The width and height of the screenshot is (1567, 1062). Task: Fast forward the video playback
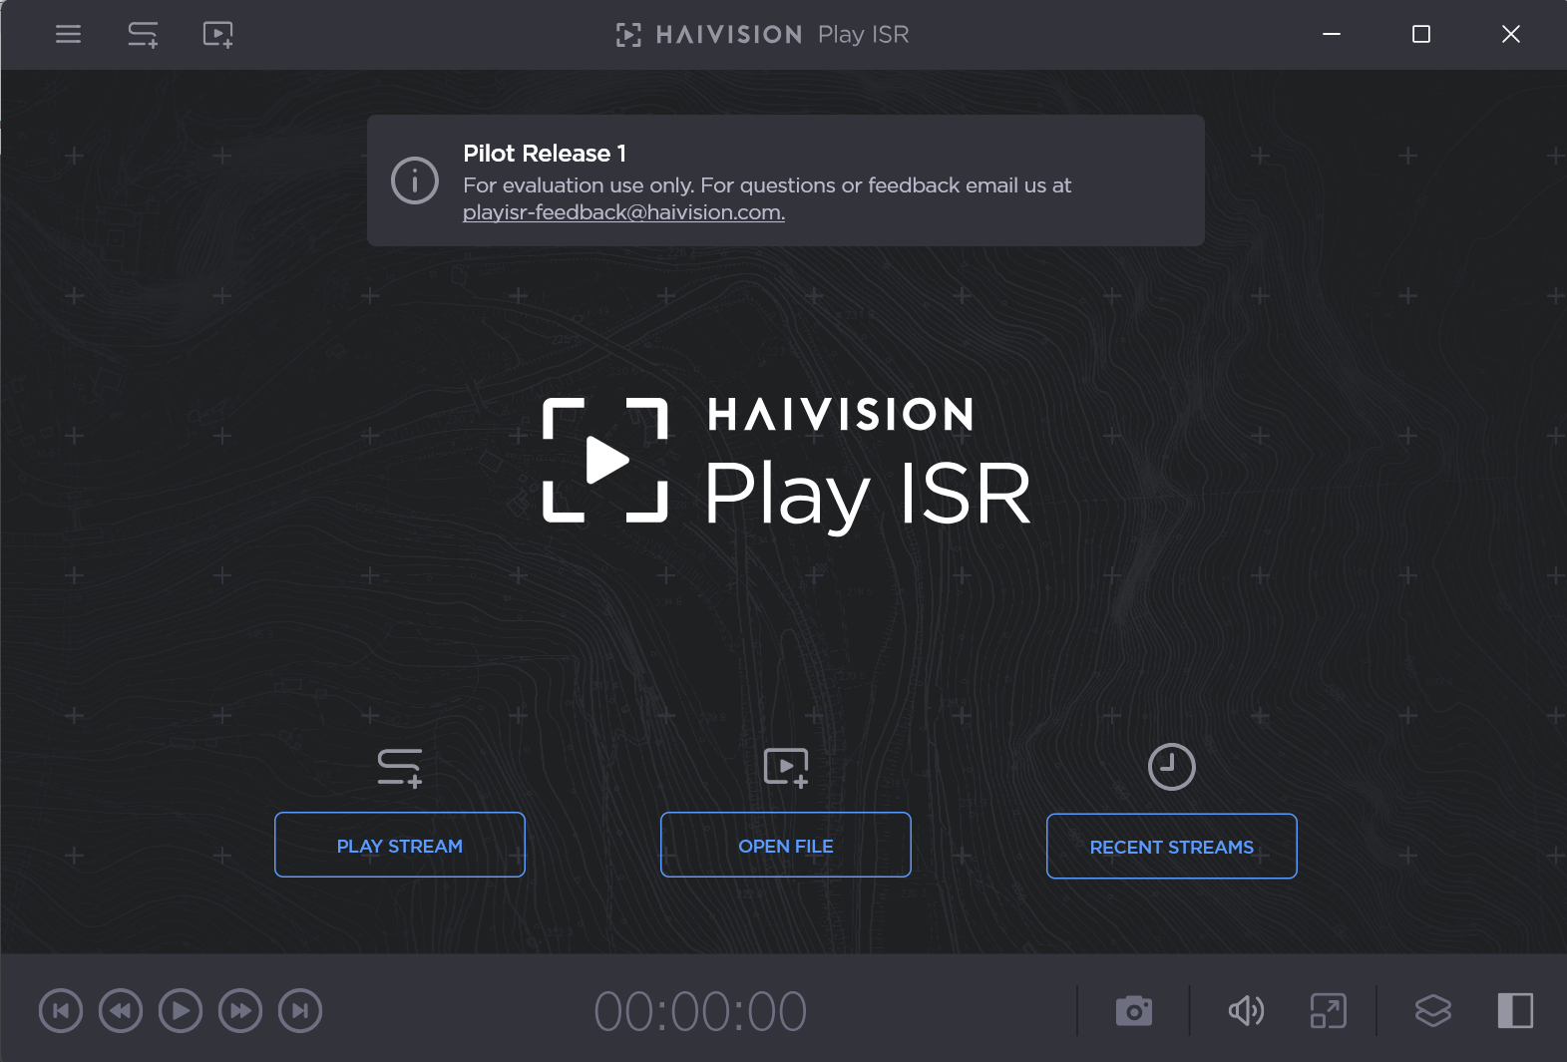[240, 1011]
